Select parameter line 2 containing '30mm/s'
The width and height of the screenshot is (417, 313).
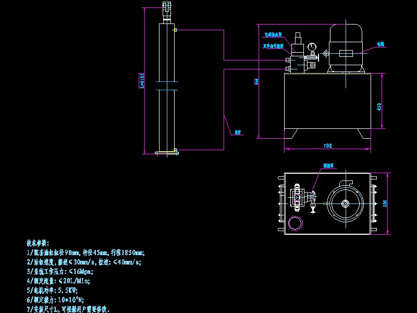[x=84, y=262]
